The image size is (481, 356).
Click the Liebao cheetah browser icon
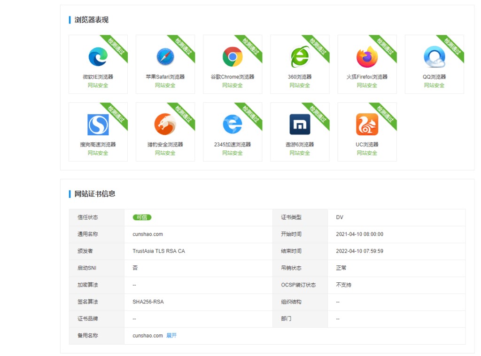(165, 124)
